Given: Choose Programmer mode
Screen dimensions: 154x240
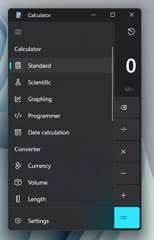Looking at the screenshot, I should 61,116.
